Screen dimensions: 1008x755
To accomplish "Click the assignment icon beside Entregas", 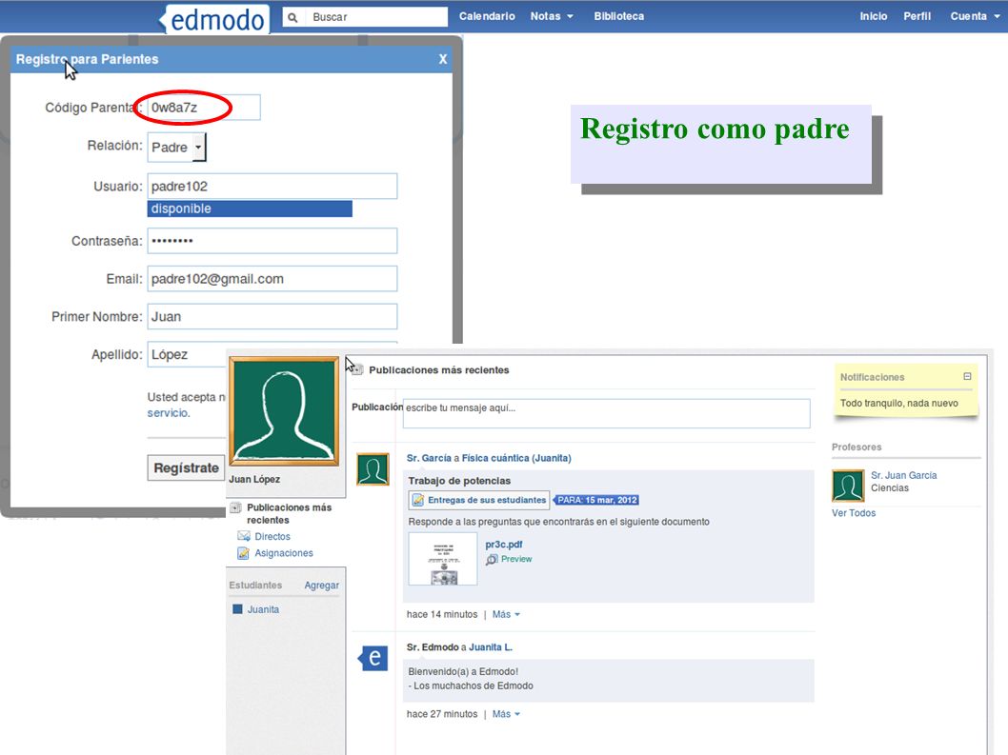I will click(418, 500).
